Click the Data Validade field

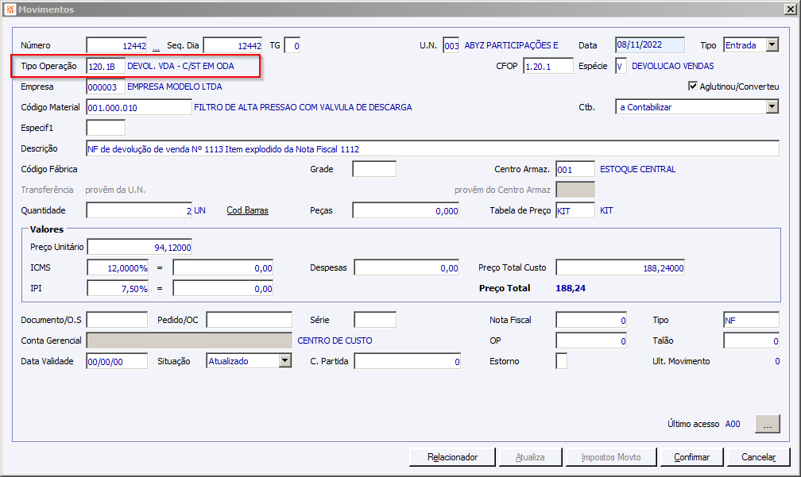(x=117, y=361)
